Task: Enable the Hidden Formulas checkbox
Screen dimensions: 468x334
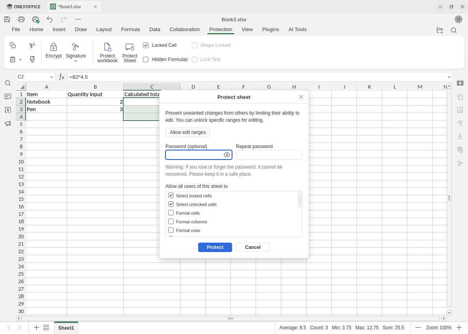Action: coord(146,59)
